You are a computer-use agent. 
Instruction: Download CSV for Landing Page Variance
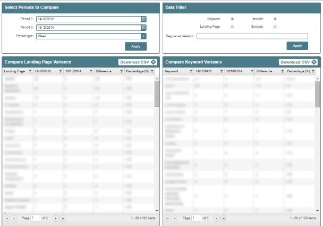point(138,62)
